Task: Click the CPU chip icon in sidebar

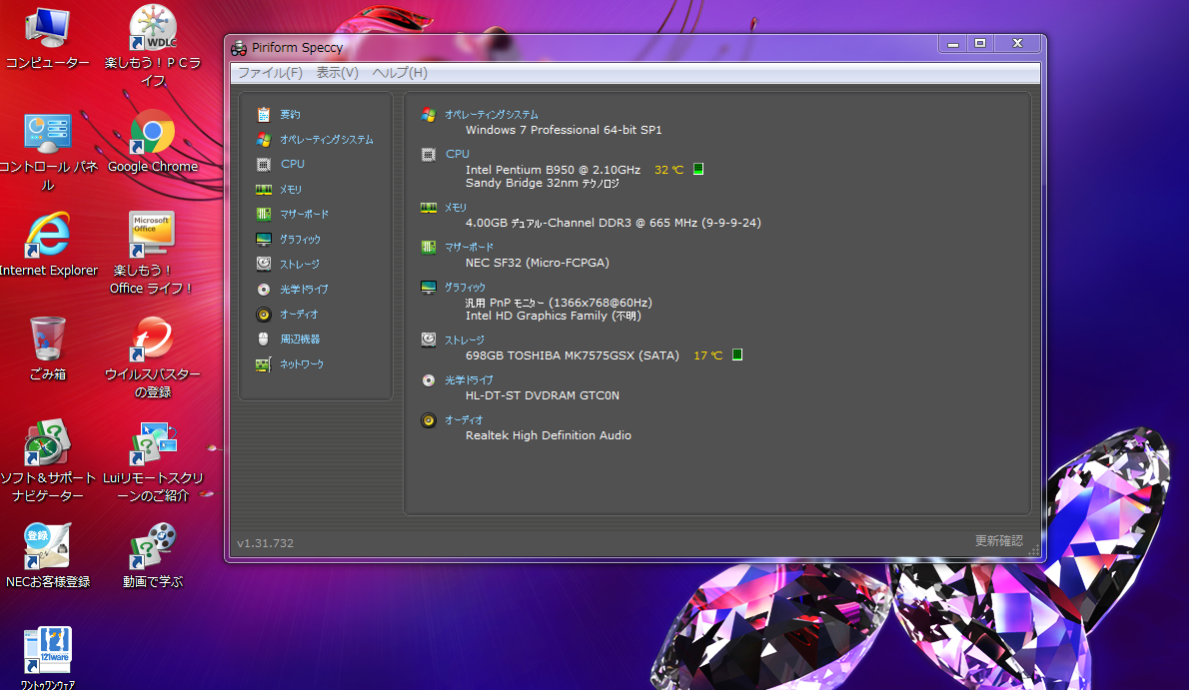Action: pos(263,165)
